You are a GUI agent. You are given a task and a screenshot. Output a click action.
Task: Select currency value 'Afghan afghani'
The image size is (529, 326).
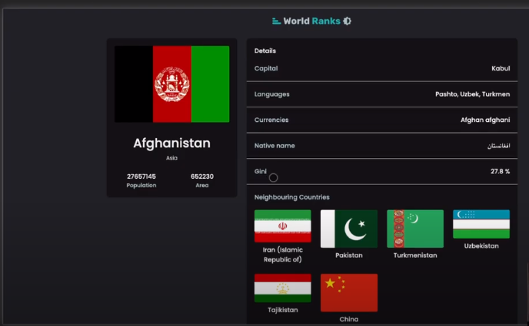pyautogui.click(x=485, y=120)
